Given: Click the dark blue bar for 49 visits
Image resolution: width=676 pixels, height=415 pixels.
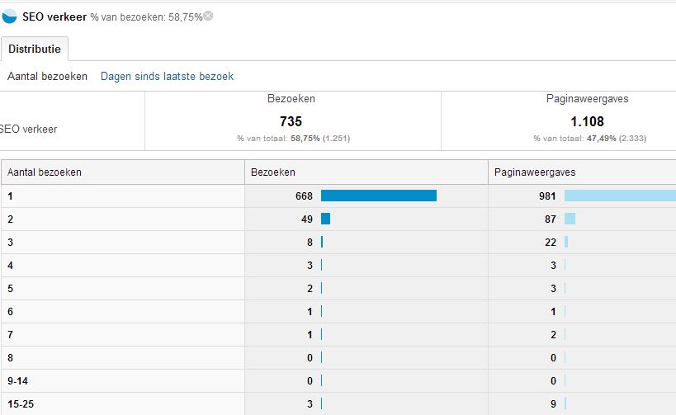Looking at the screenshot, I should (325, 219).
